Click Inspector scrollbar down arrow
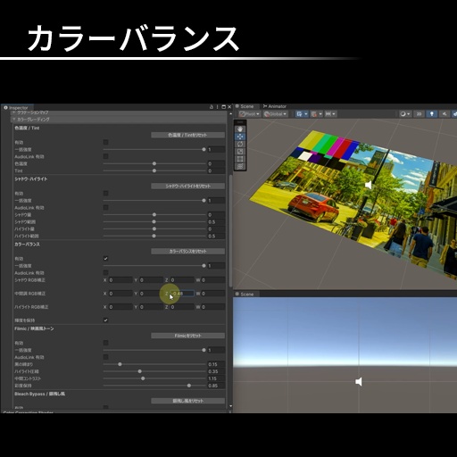 tap(230, 406)
